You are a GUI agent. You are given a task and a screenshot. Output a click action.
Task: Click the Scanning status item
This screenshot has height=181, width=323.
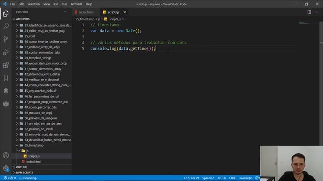(x=28, y=178)
